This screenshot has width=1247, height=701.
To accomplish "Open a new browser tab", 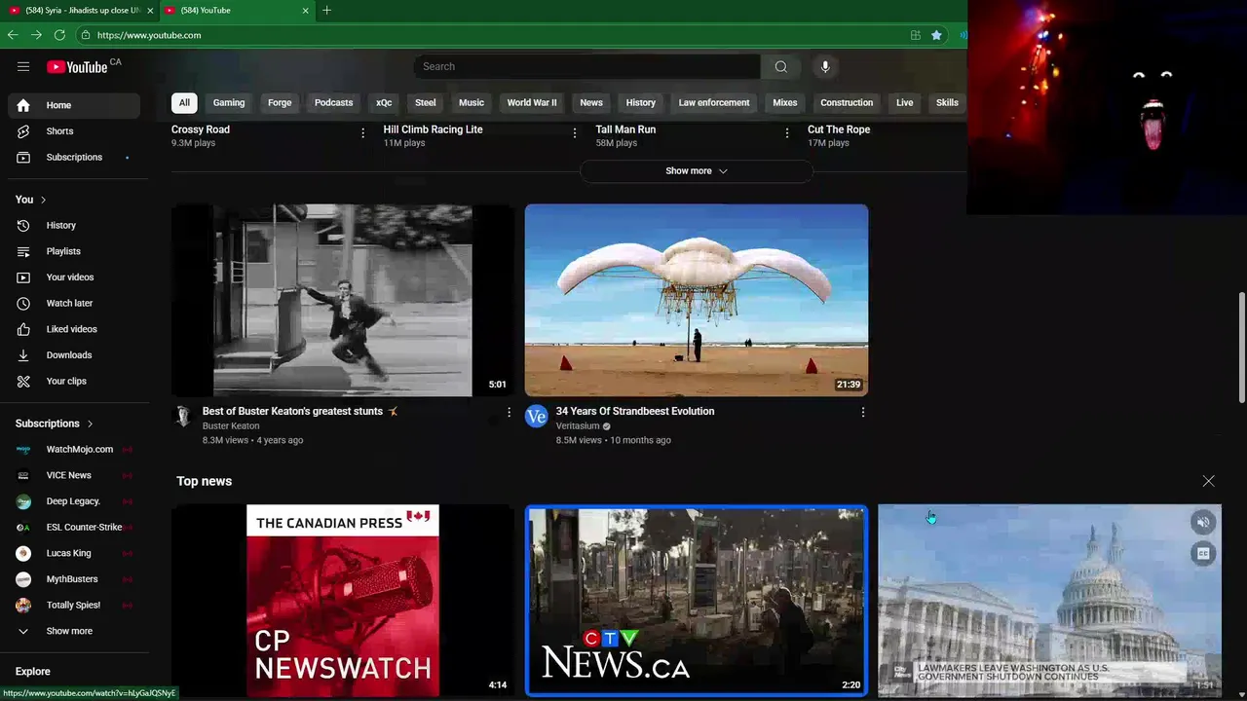I will pyautogui.click(x=326, y=11).
